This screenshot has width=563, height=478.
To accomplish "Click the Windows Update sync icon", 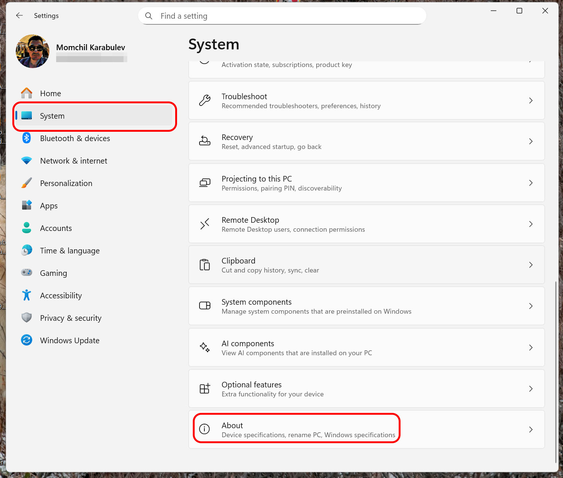I will coord(27,340).
